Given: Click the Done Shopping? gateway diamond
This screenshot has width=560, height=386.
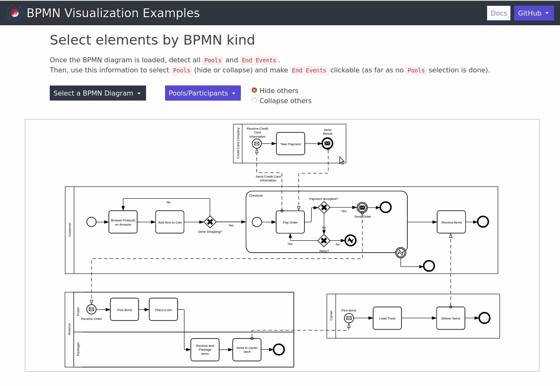Looking at the screenshot, I should point(210,222).
